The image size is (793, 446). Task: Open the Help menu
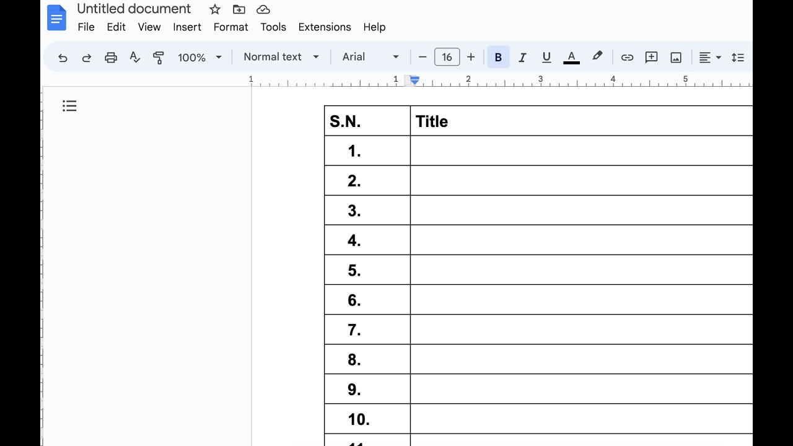(x=374, y=27)
